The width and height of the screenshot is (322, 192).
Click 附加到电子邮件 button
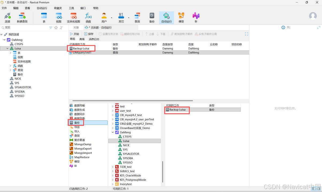point(181,34)
